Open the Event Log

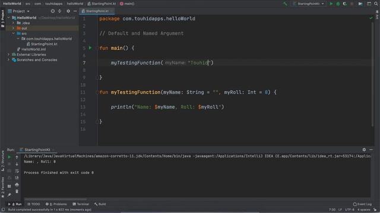click(362, 204)
